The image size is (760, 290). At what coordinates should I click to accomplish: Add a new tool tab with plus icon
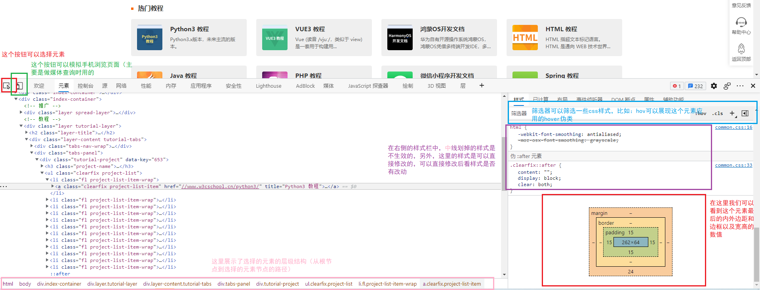pyautogui.click(x=482, y=85)
